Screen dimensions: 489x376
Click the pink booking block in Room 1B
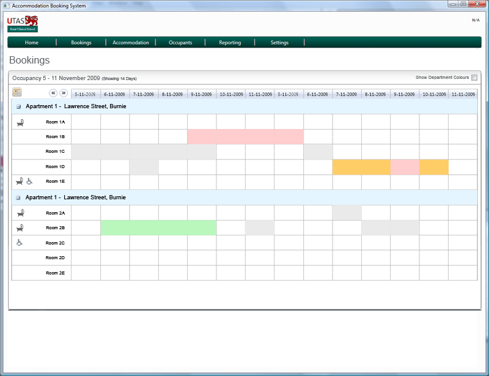click(244, 136)
